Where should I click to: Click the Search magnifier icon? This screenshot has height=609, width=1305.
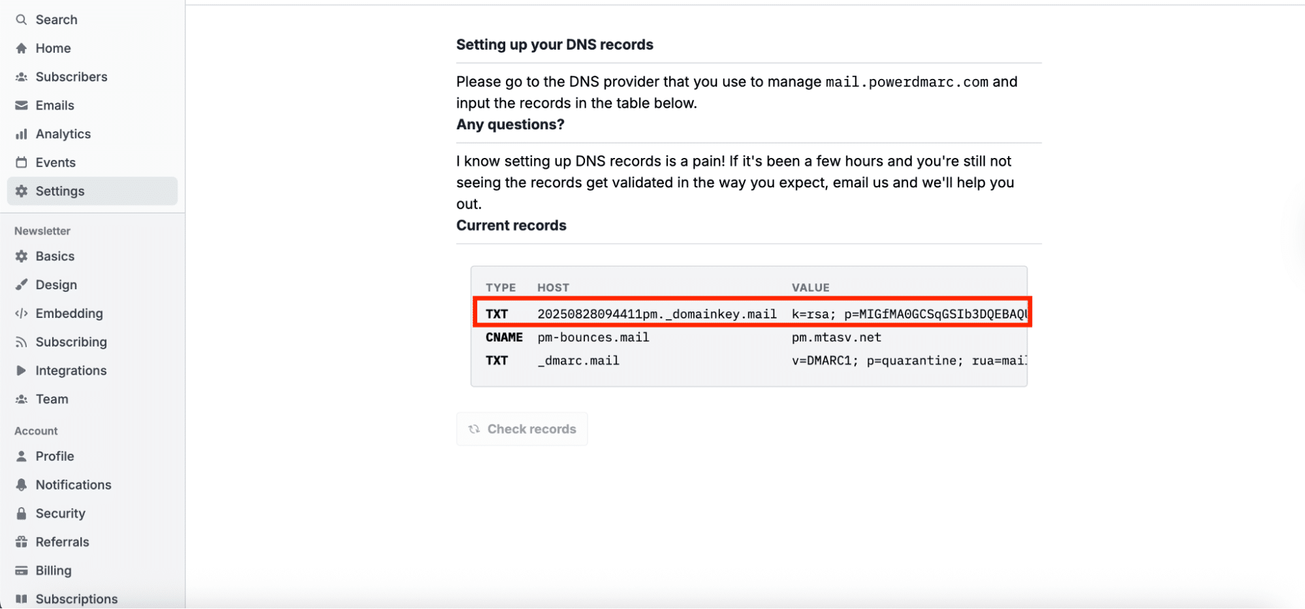click(22, 20)
